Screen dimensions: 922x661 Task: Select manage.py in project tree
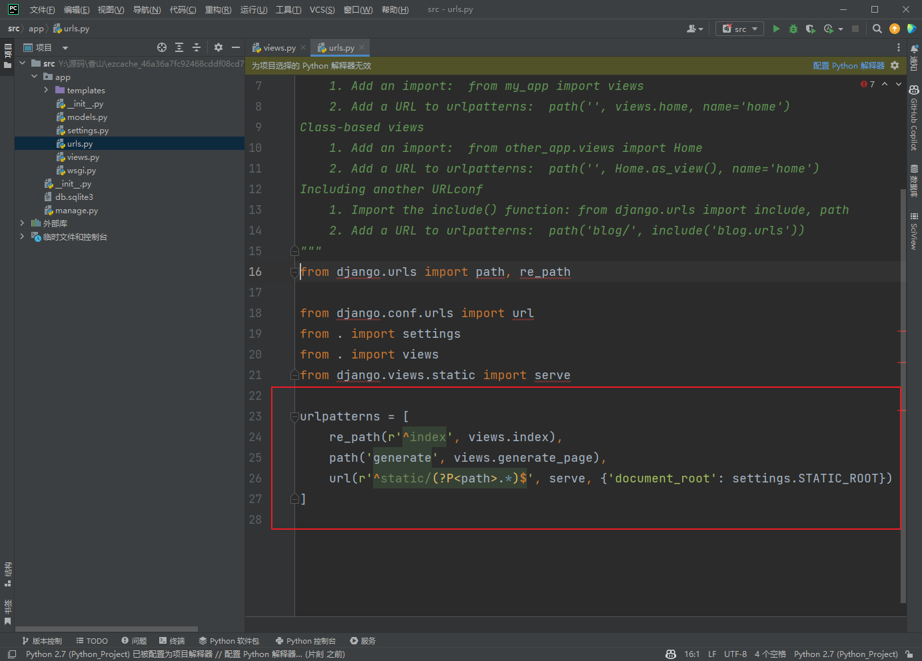(x=76, y=211)
